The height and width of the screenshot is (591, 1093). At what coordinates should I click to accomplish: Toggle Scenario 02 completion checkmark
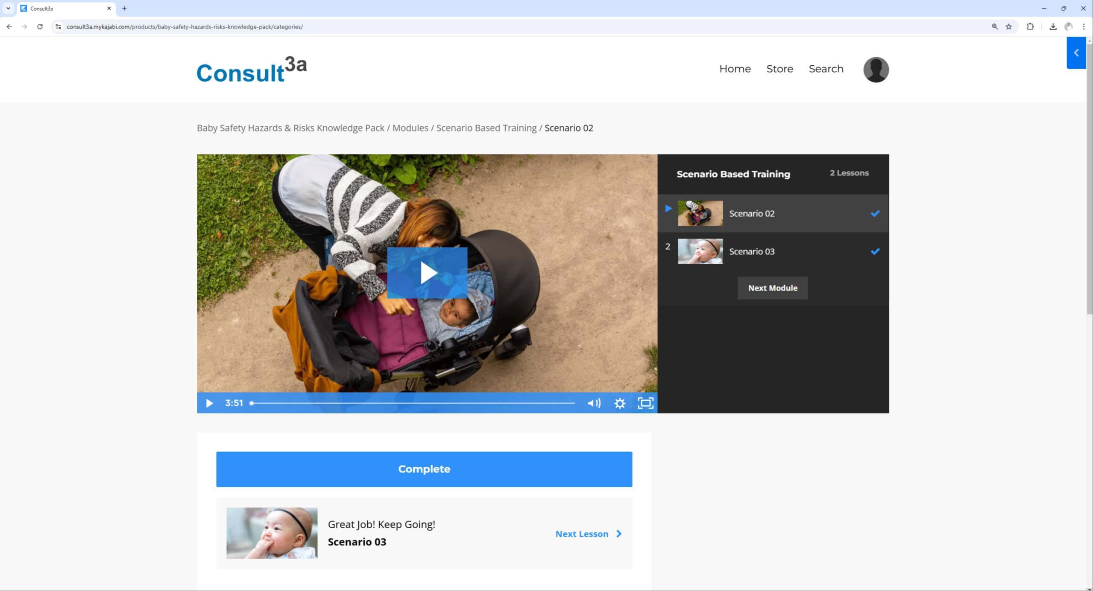pos(875,213)
